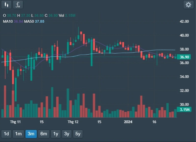Click the 3.15M volume tag

click(184, 110)
